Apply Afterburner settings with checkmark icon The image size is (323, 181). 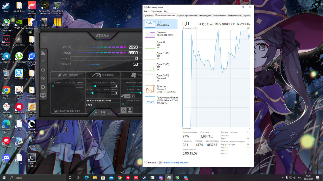pos(110,113)
